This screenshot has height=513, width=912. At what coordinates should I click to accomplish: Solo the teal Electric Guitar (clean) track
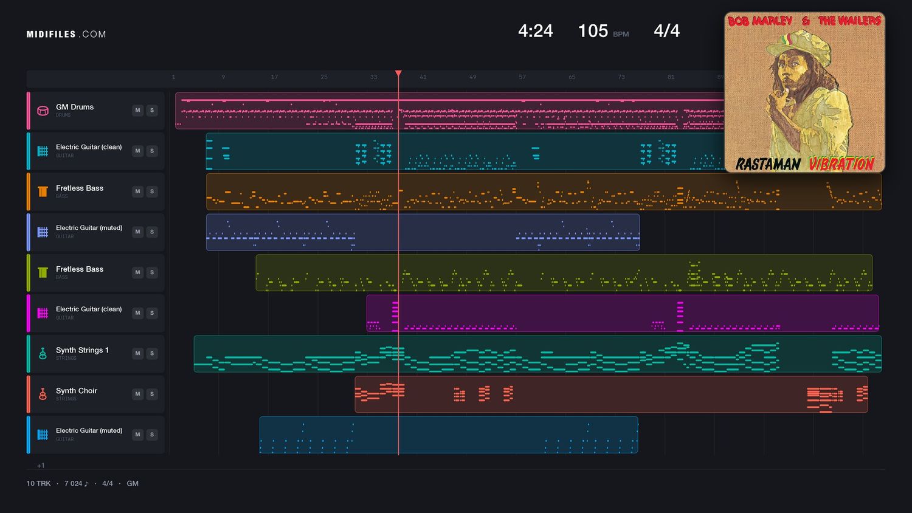tap(152, 151)
